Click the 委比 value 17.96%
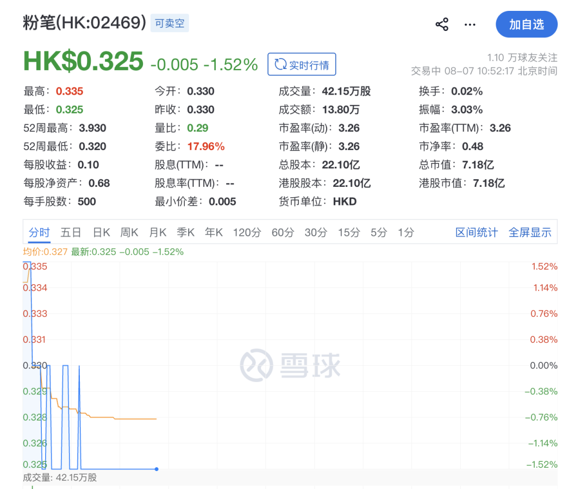 (x=206, y=146)
